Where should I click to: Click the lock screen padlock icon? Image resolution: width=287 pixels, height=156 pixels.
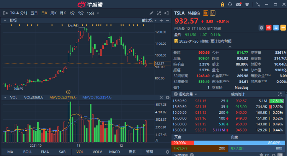click(222, 4)
